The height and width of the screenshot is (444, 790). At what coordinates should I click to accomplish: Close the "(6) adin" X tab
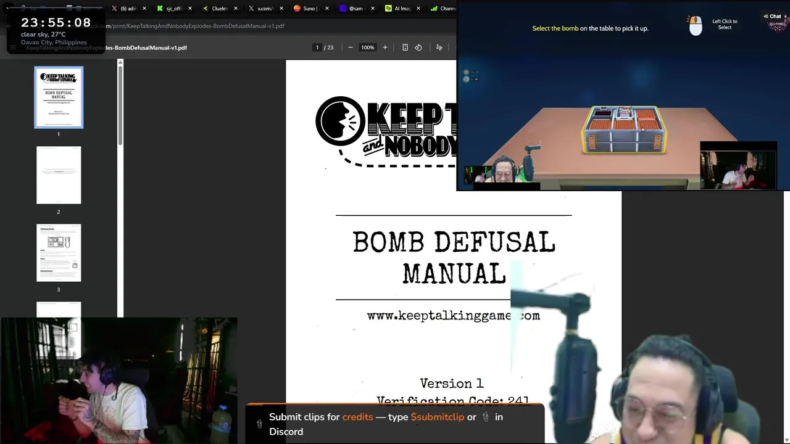click(x=144, y=9)
